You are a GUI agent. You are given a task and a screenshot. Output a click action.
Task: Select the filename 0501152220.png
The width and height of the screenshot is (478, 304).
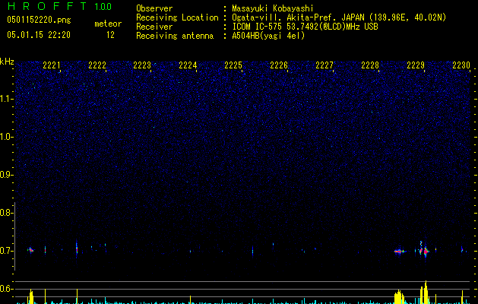[x=39, y=21]
